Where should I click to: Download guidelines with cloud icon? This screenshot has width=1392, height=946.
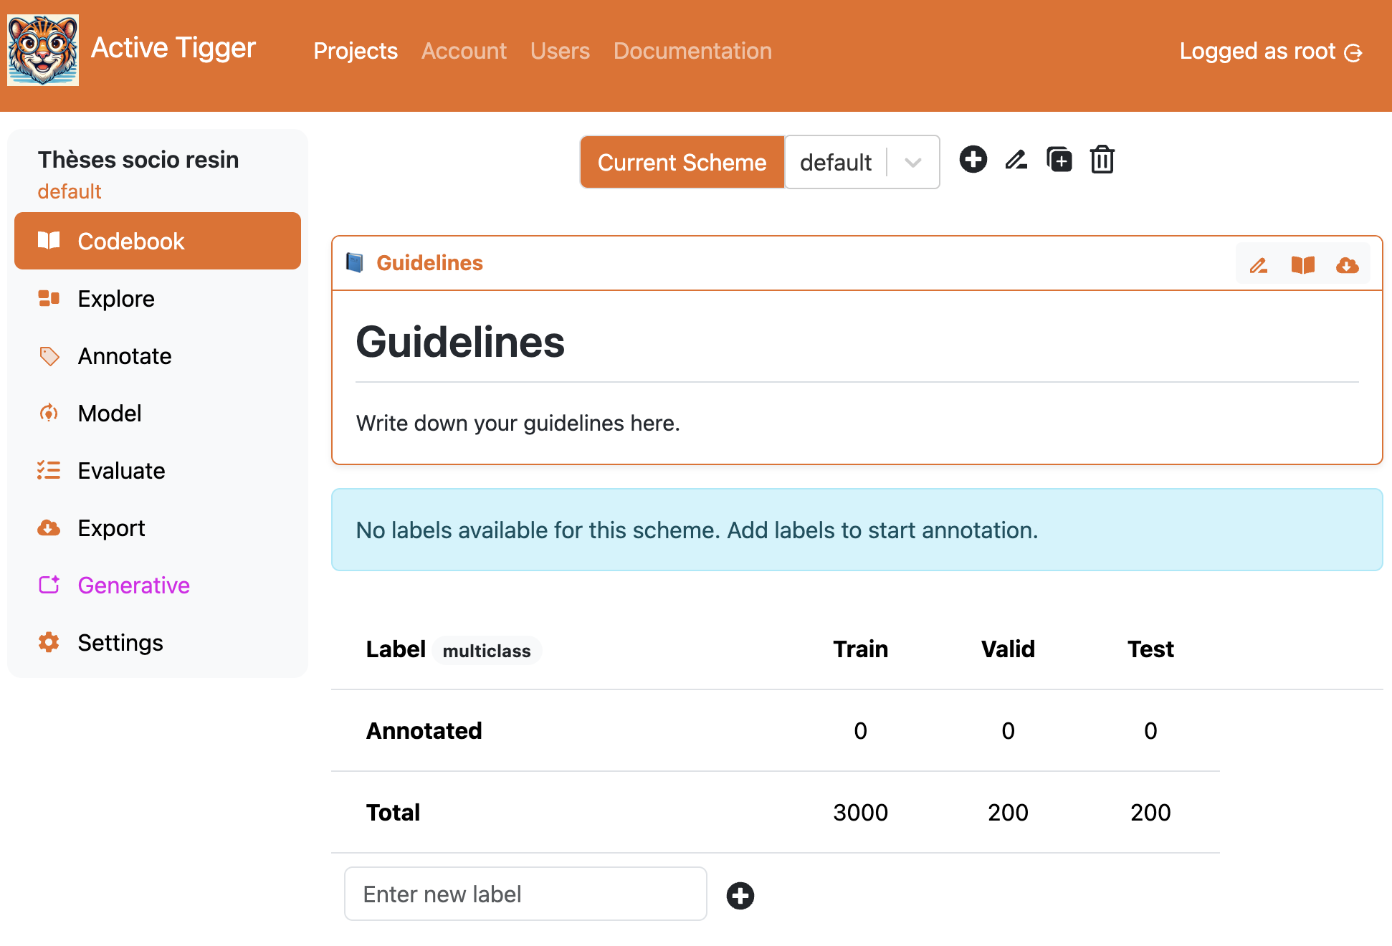1347,265
